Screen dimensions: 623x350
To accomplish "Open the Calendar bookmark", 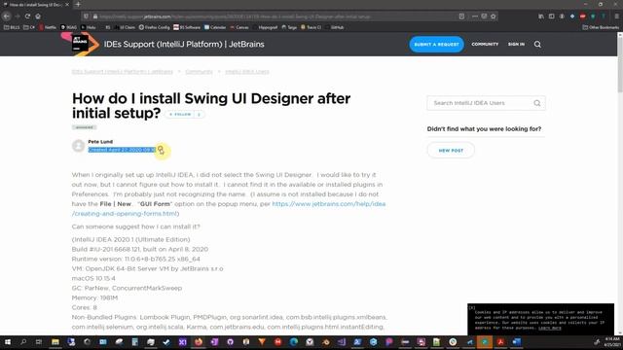I will [215, 27].
